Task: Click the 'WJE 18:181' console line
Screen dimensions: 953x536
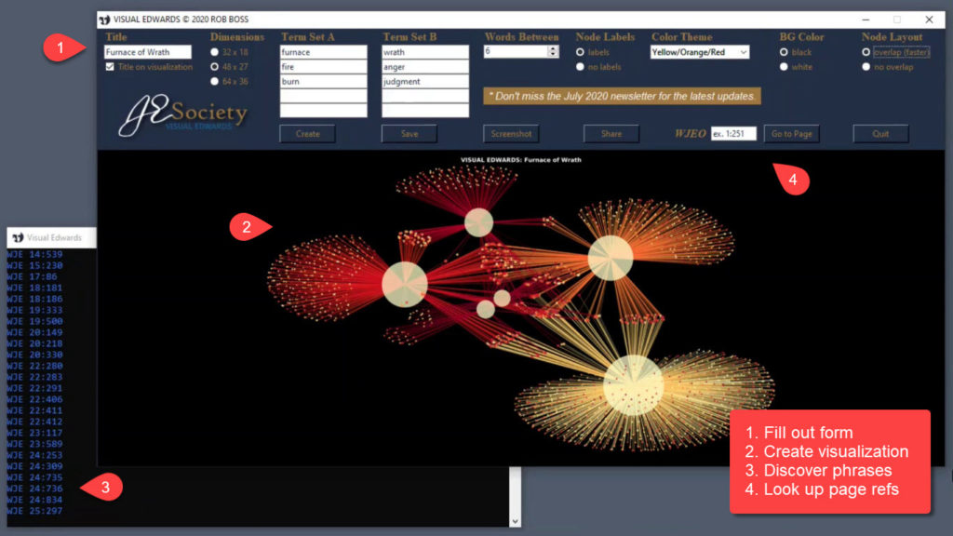Action: [34, 288]
